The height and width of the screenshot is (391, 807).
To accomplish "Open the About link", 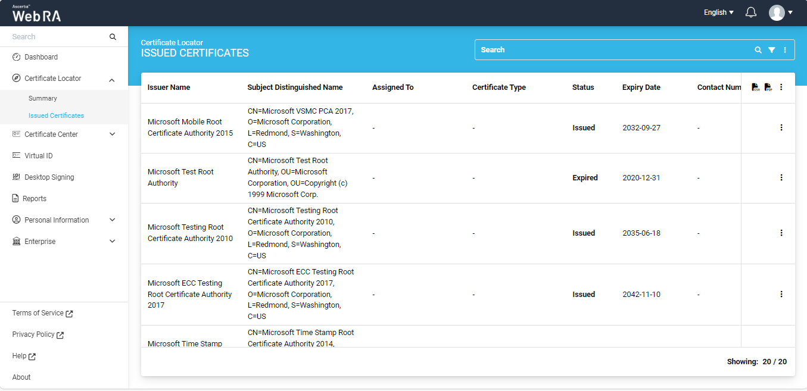I will pyautogui.click(x=21, y=377).
